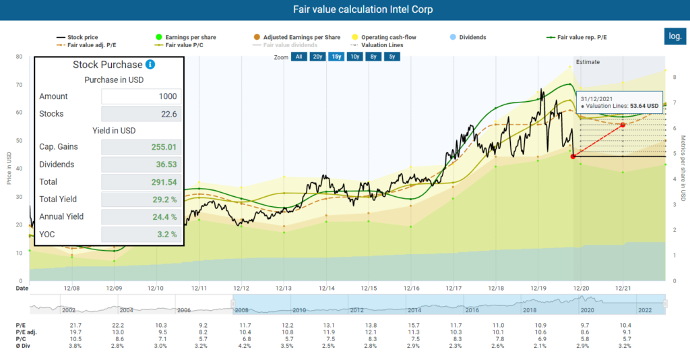Click Annual Yield value 24.4 %

(x=141, y=216)
